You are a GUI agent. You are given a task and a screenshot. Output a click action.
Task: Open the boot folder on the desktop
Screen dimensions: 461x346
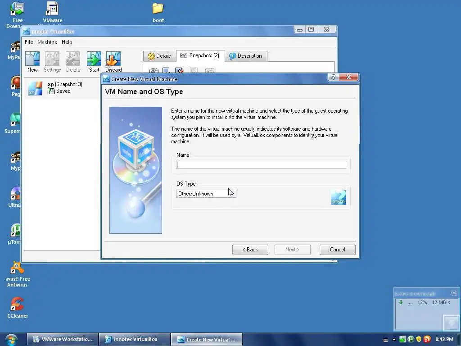[x=158, y=13]
